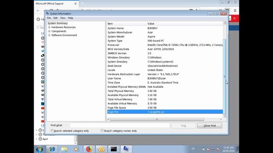Select the System Manufacturer row
Screen dimensions: 273x153
pyautogui.click(x=165, y=32)
